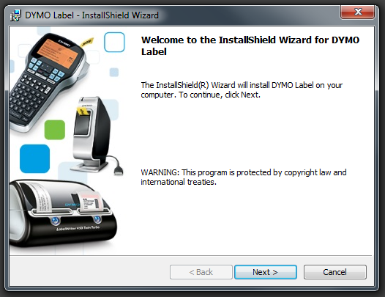Click the disabled Back button
The height and width of the screenshot is (297, 385).
tap(201, 272)
